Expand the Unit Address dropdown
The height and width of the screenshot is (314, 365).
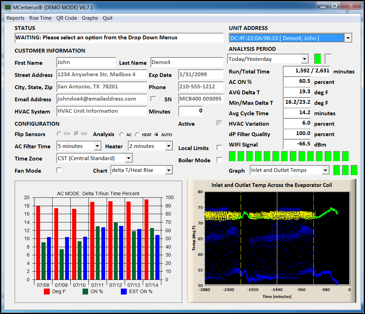tap(348, 38)
